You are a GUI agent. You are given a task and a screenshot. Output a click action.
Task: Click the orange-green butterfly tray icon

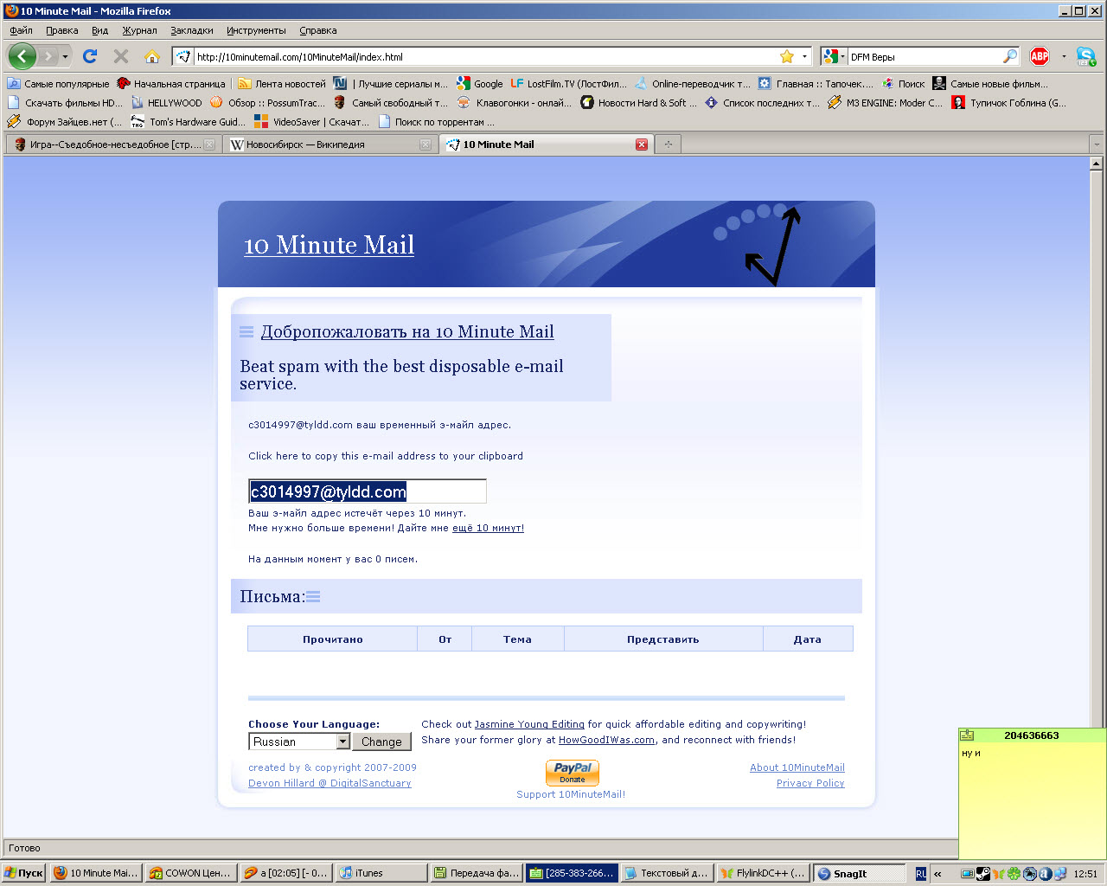point(999,874)
